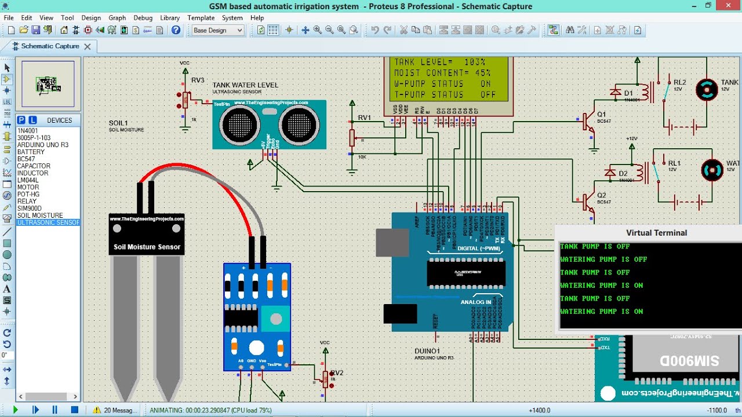Search and tag with the binoculars icon

570,30
